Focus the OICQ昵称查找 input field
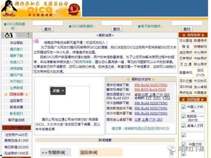211x158 pixels. click(117, 23)
